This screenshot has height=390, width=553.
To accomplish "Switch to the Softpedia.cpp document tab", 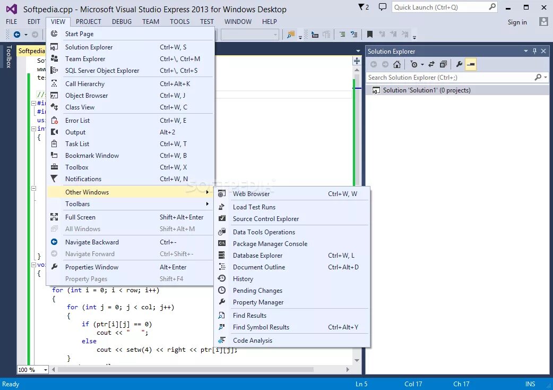I will click(31, 51).
